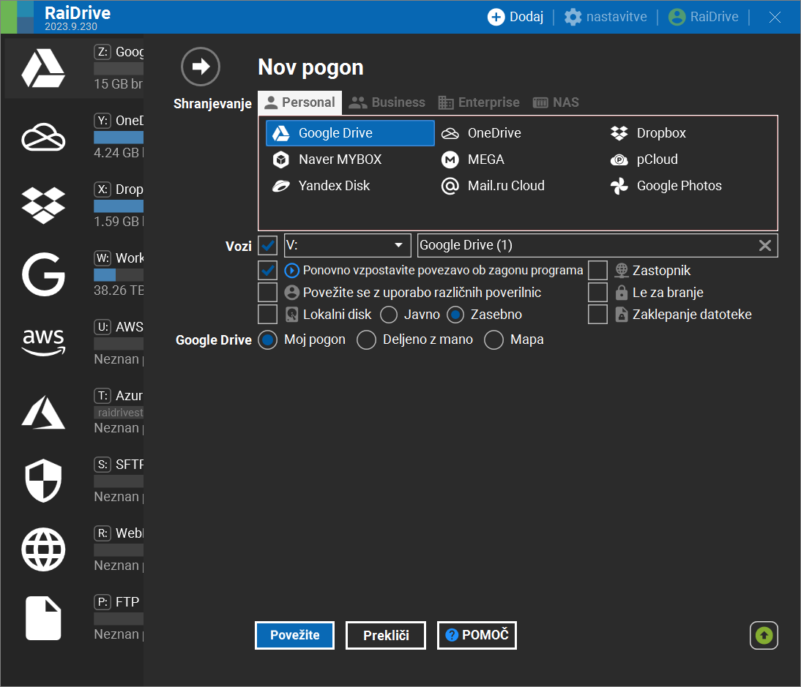
Task: Click the AWS icon in sidebar
Action: click(x=43, y=342)
